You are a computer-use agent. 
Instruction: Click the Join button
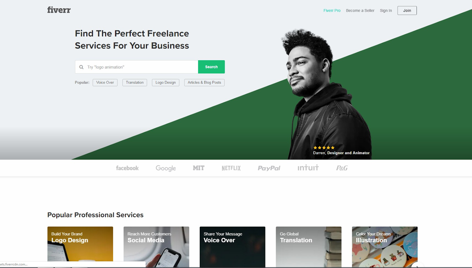pos(407,11)
